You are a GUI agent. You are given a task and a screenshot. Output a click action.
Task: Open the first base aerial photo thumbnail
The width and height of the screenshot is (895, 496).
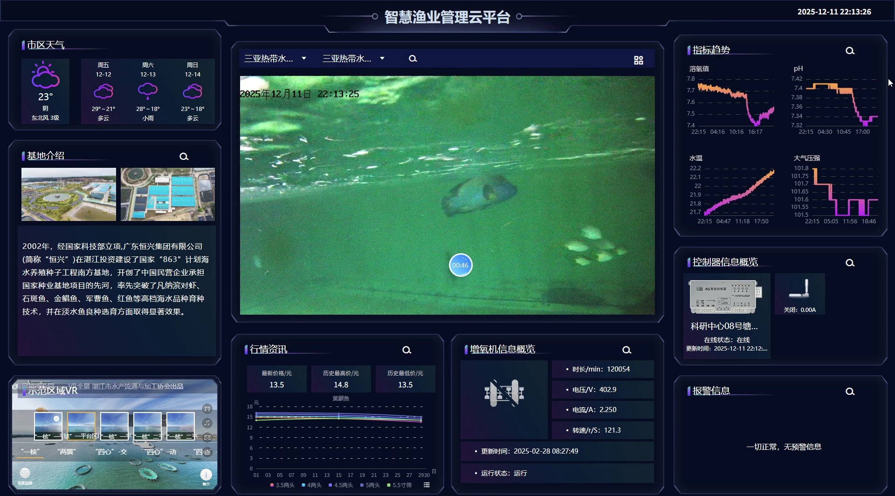click(x=69, y=194)
